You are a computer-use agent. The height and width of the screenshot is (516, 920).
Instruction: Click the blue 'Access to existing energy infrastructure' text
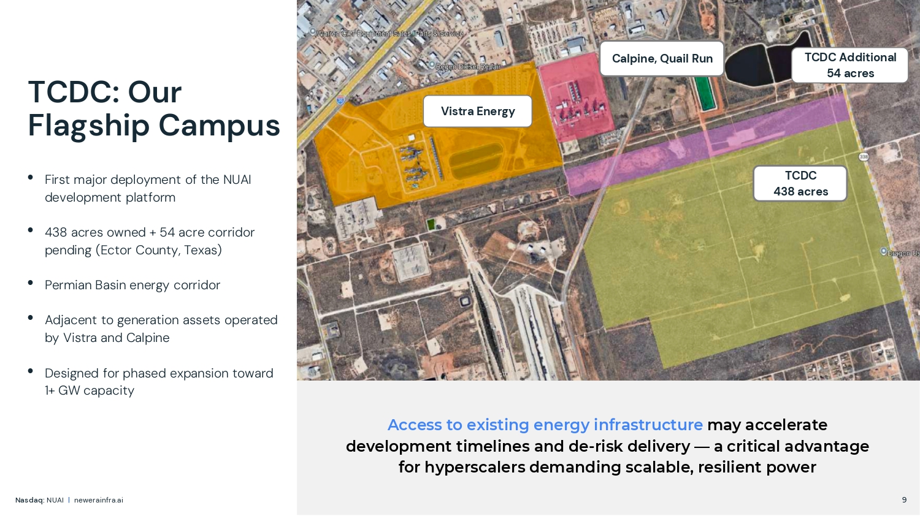point(545,425)
